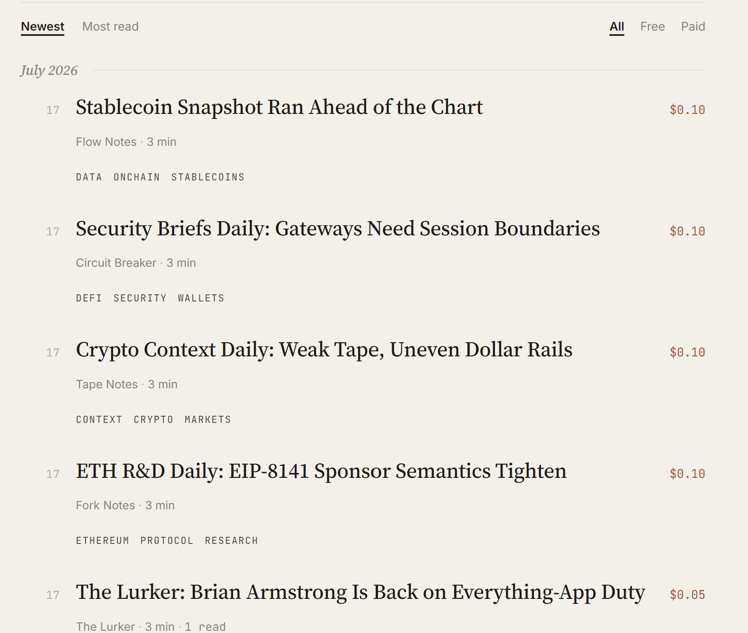Click the RESEARCH tag
748x633 pixels.
click(231, 541)
